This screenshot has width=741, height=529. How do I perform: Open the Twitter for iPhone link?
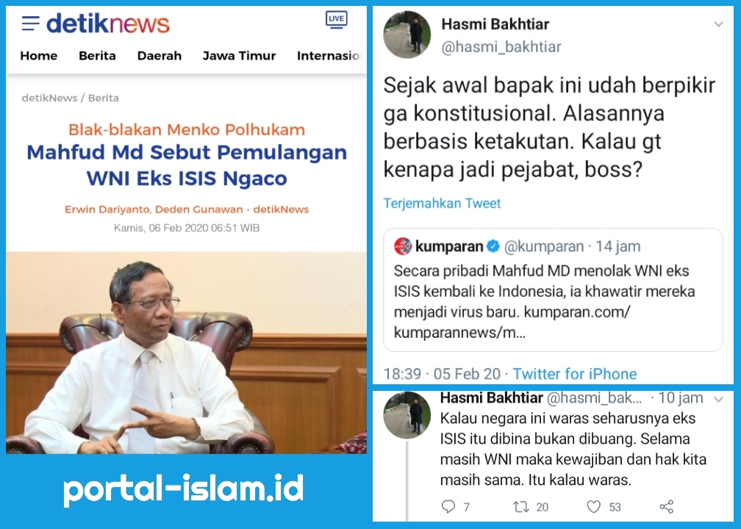[575, 373]
